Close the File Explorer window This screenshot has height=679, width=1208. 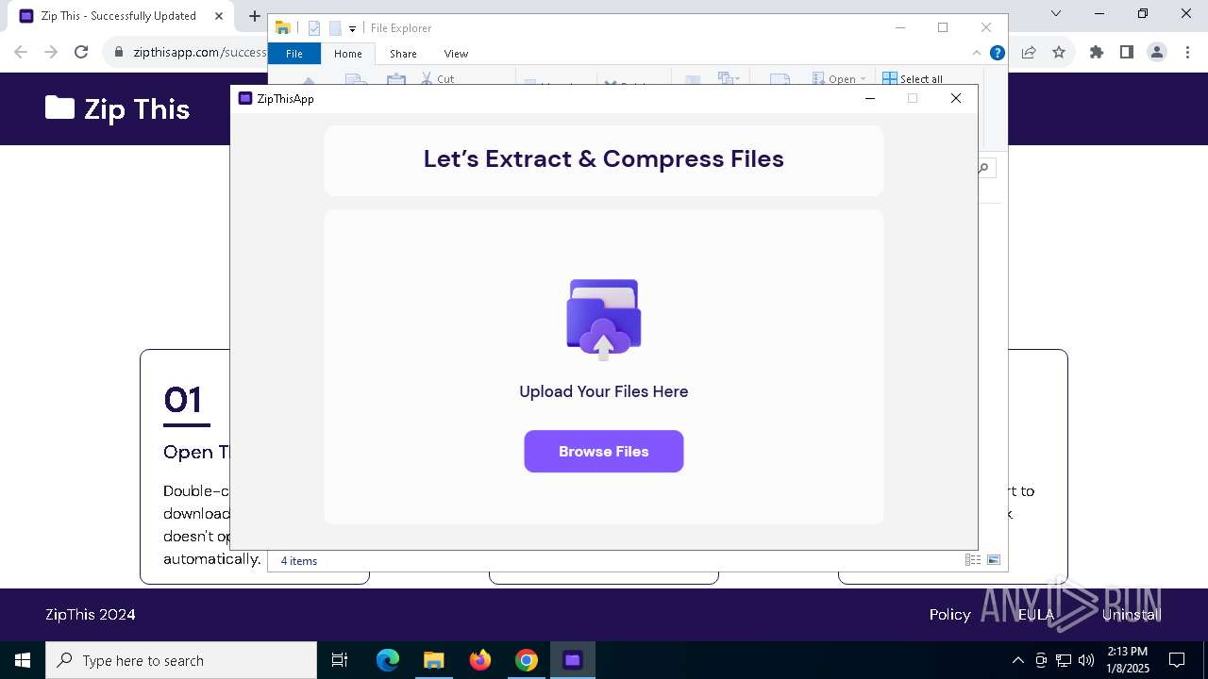(x=986, y=27)
